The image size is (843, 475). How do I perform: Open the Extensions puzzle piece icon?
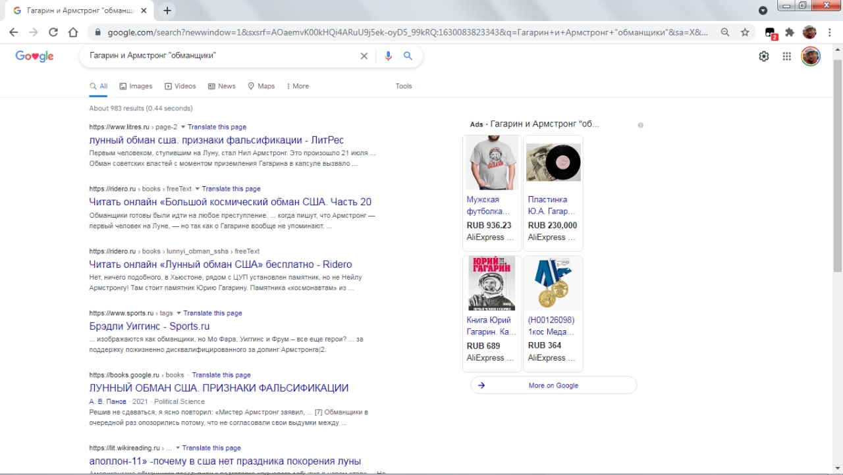790,32
